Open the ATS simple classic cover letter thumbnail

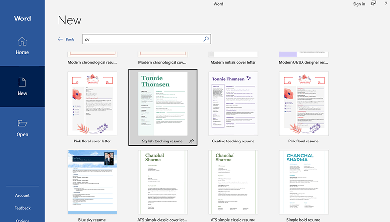pos(163,182)
